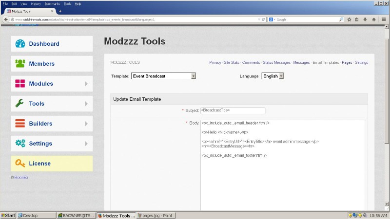Go to browser home icon
This screenshot has width=390, height=219.
click(374, 19)
